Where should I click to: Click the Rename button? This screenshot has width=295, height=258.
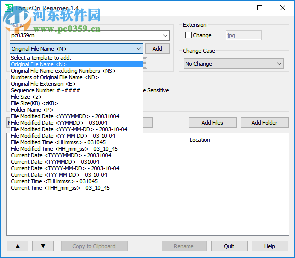[184, 246]
